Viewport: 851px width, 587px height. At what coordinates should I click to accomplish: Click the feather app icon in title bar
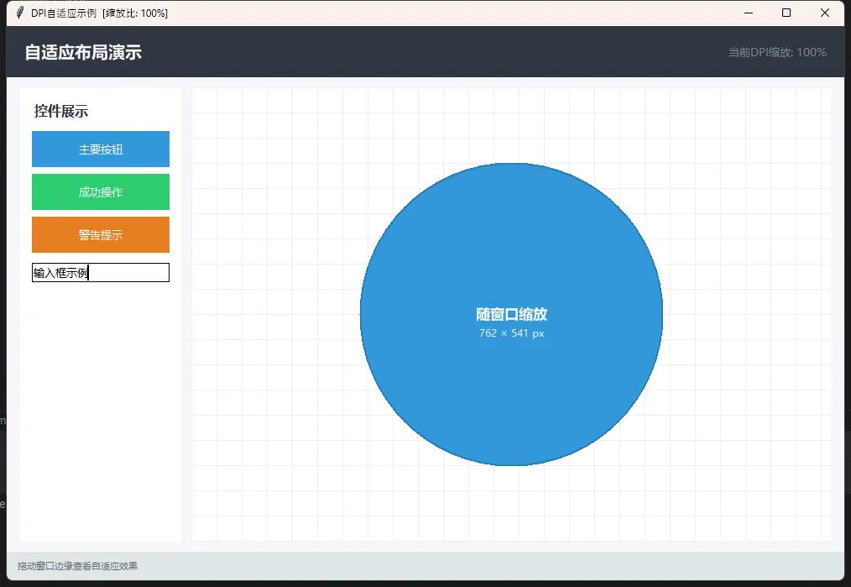(20, 13)
